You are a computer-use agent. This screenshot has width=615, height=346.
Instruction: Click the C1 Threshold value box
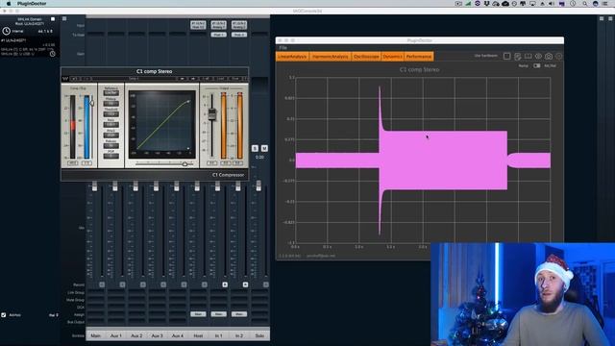[111, 114]
